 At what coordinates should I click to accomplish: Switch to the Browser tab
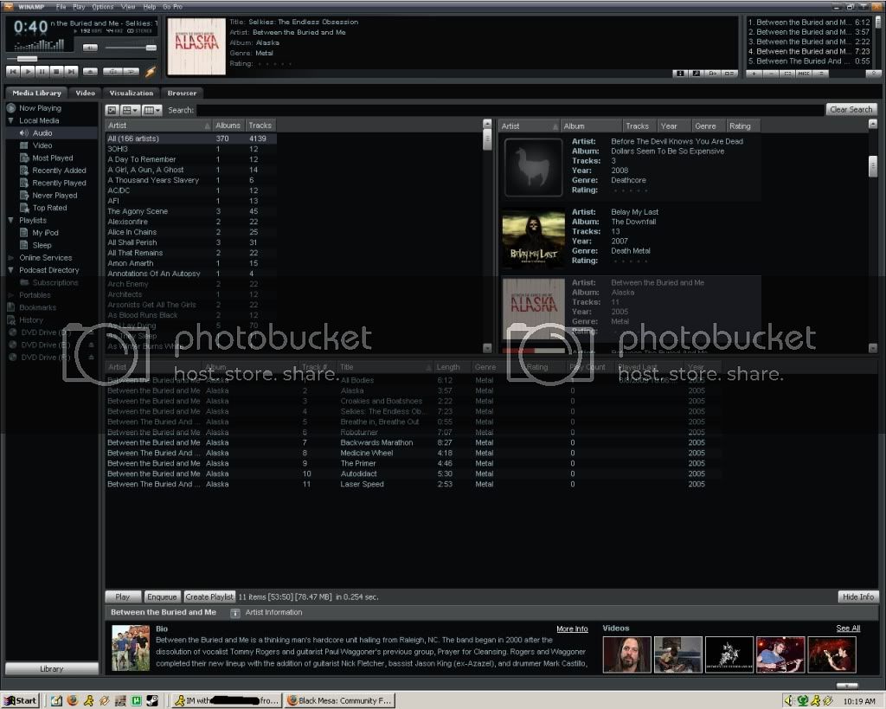coord(182,93)
